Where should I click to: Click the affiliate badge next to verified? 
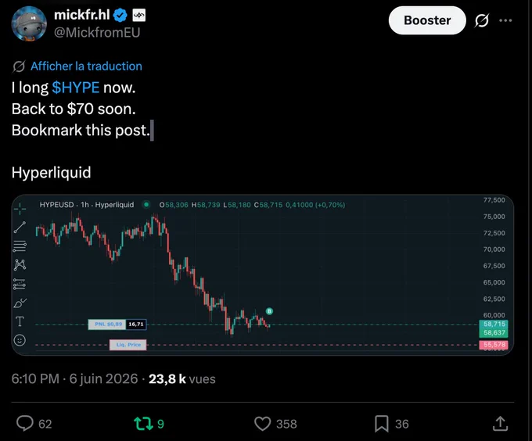139,16
